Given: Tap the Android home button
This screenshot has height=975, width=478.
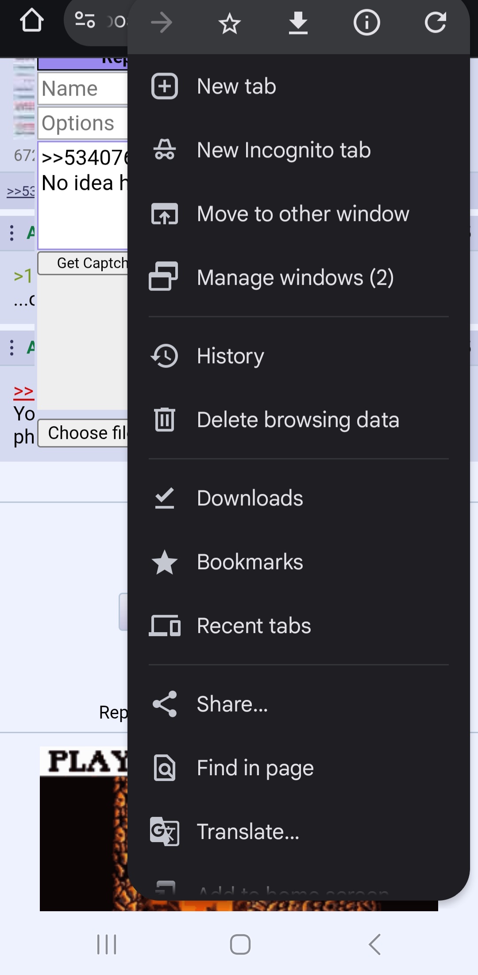Looking at the screenshot, I should click(x=240, y=944).
